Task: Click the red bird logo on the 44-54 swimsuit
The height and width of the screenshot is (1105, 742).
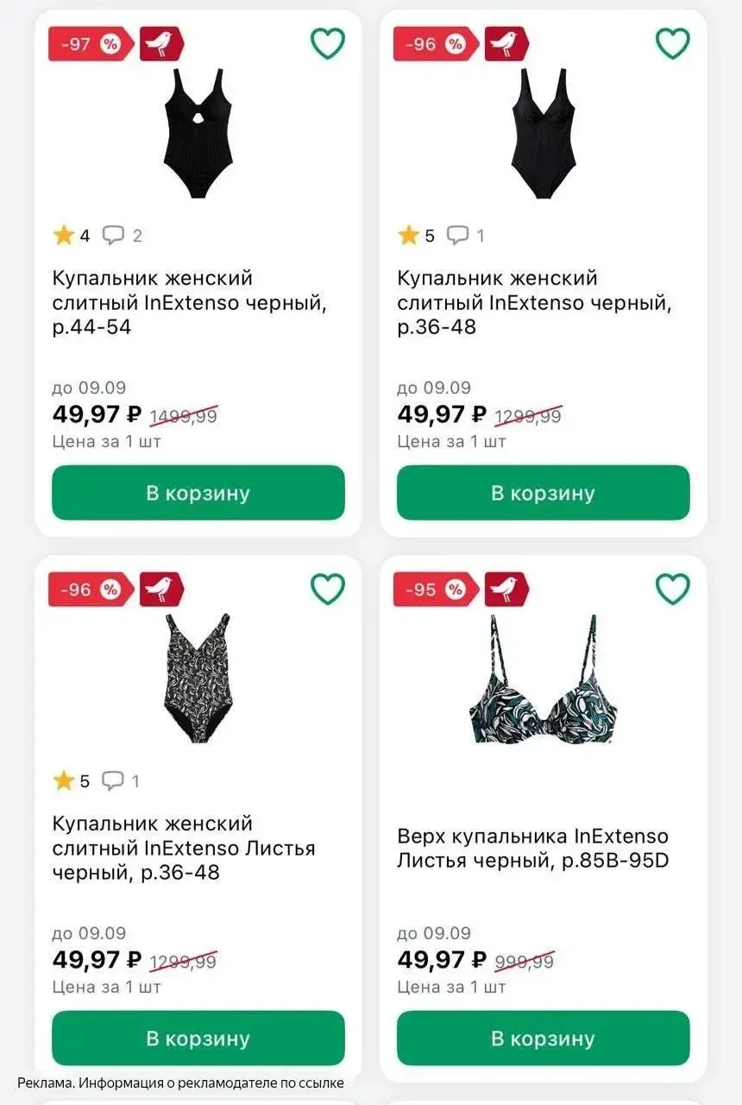Action: point(161,44)
